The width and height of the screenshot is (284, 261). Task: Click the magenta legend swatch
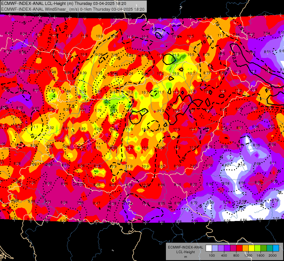point(233,248)
